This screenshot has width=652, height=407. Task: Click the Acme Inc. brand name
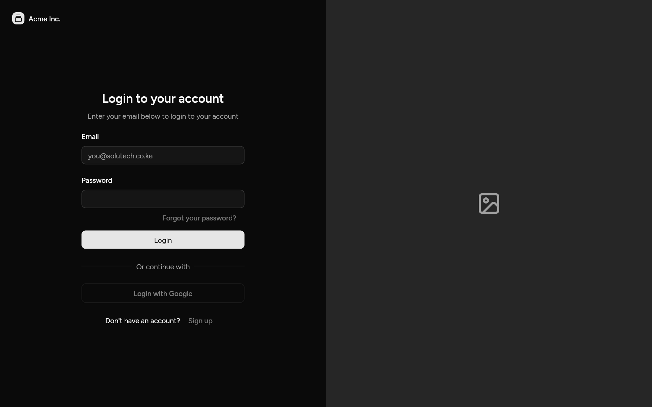[44, 19]
